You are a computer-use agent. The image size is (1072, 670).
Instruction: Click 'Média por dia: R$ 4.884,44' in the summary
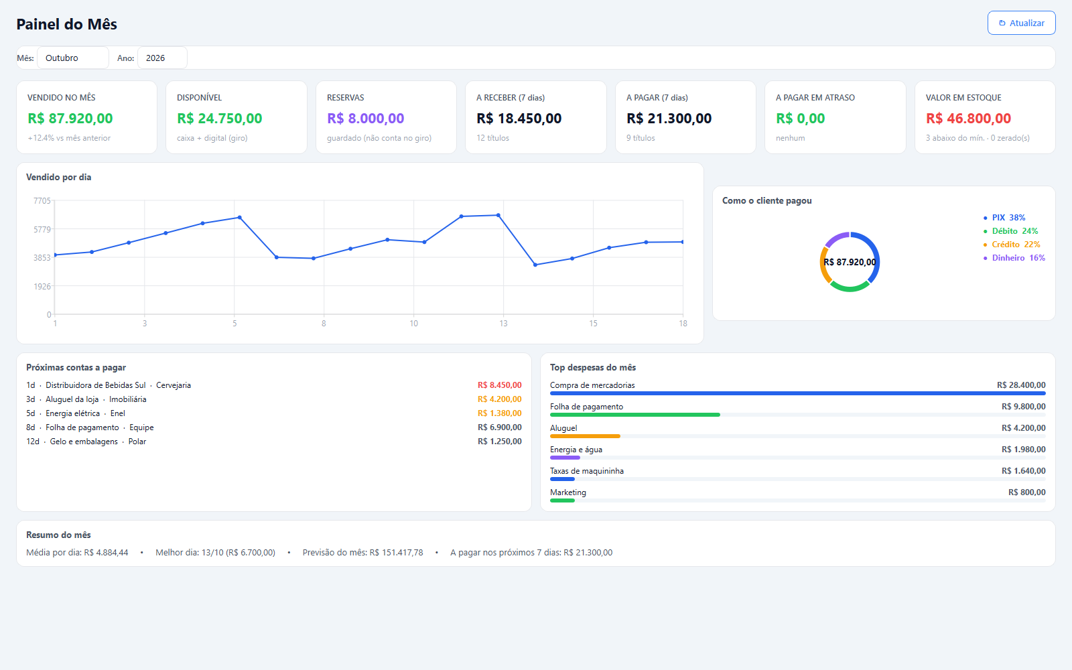point(77,553)
